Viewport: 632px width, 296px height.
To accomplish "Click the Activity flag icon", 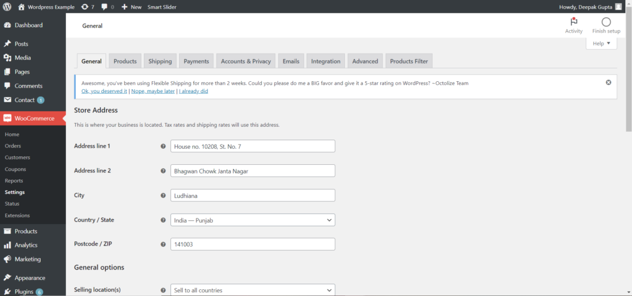I will point(573,22).
